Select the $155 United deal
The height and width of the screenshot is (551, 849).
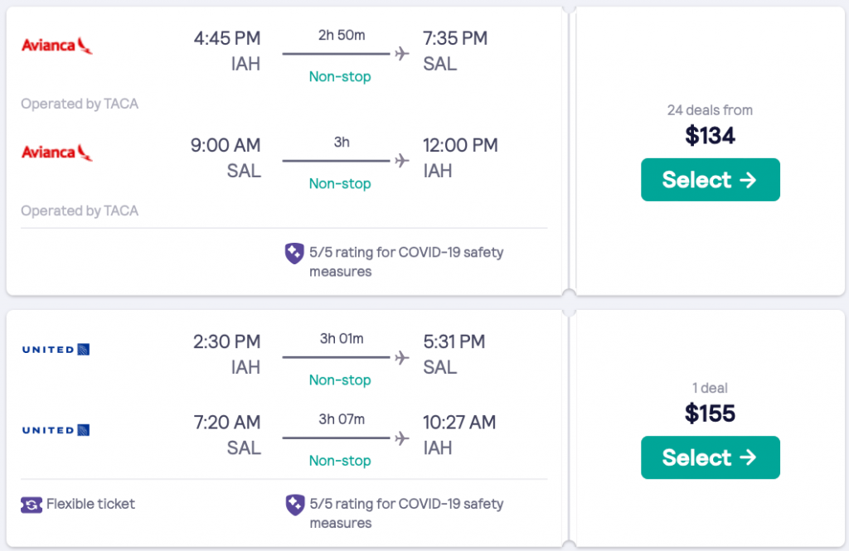point(710,457)
